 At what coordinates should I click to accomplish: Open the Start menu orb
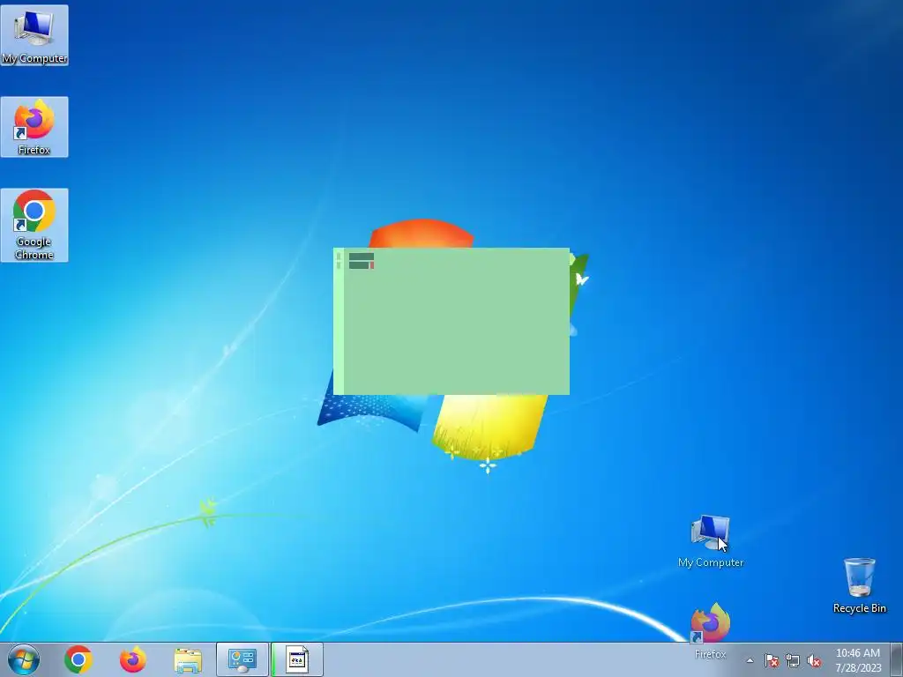pos(24,659)
